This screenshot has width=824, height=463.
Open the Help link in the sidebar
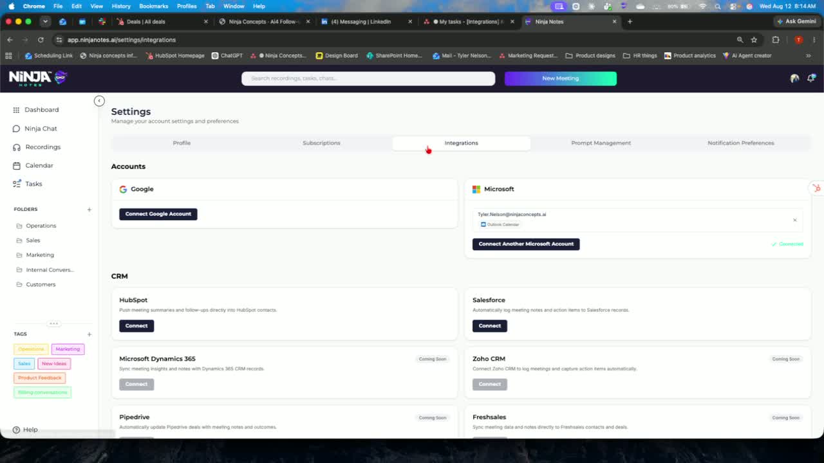(x=26, y=430)
